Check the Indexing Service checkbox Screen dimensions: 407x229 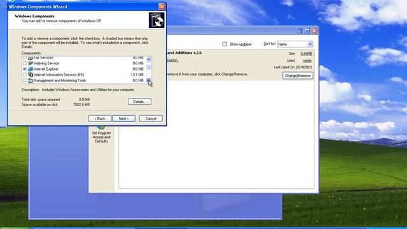tap(25, 63)
